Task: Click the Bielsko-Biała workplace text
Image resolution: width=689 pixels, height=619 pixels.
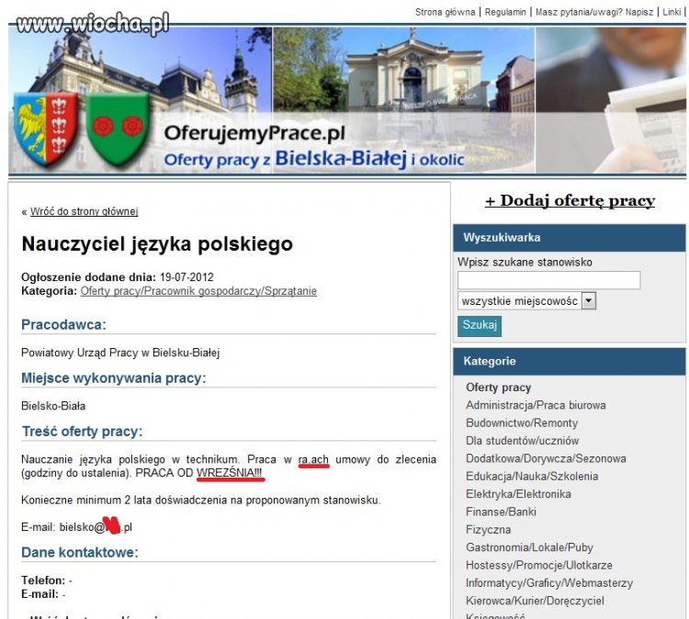Action: tap(53, 406)
